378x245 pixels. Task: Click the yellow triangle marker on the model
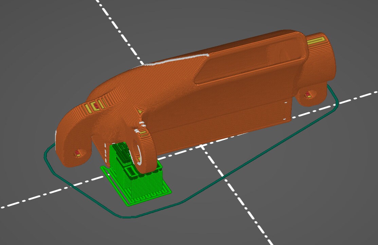click(x=140, y=111)
